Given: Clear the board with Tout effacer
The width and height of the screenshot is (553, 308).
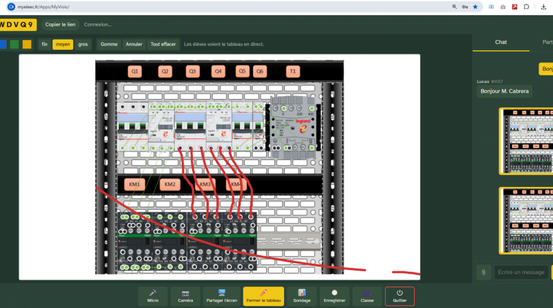Looking at the screenshot, I should 163,44.
